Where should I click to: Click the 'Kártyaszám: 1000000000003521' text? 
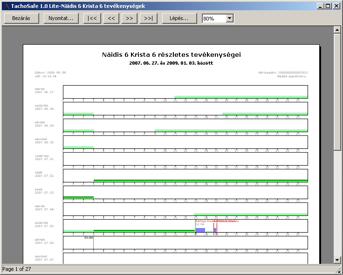click(283, 72)
